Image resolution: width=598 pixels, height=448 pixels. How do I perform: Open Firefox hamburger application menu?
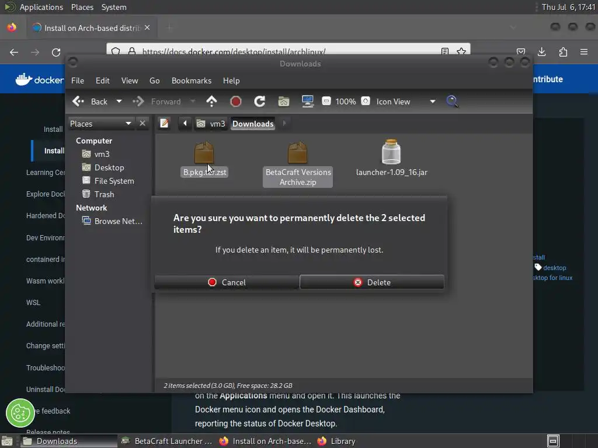click(584, 52)
